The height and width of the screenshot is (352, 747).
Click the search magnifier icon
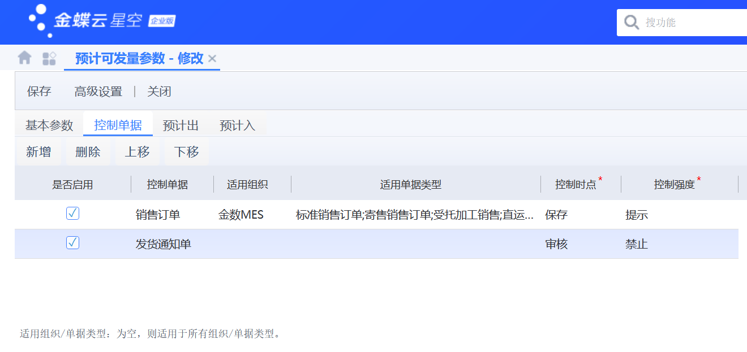click(x=631, y=23)
